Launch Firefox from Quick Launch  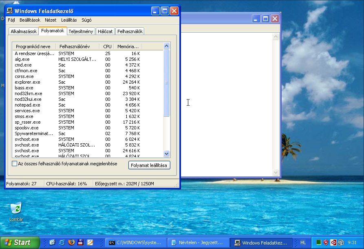tap(71, 242)
